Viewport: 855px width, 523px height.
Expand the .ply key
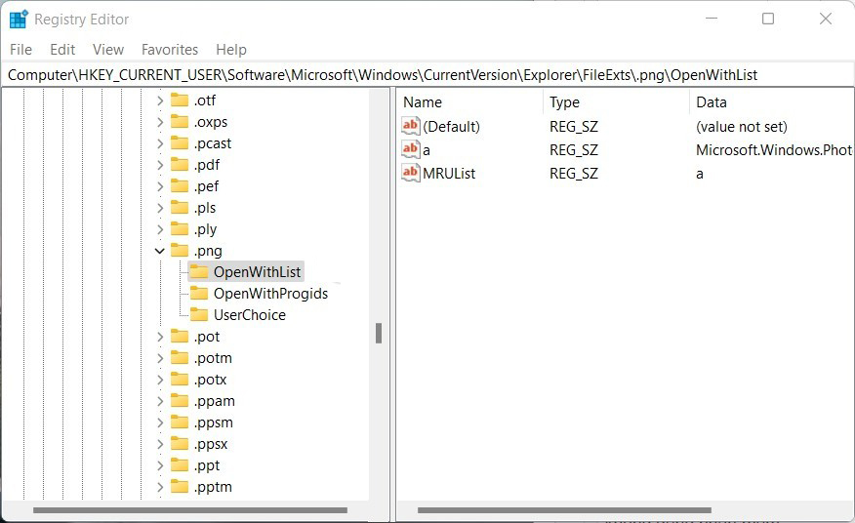(x=160, y=229)
